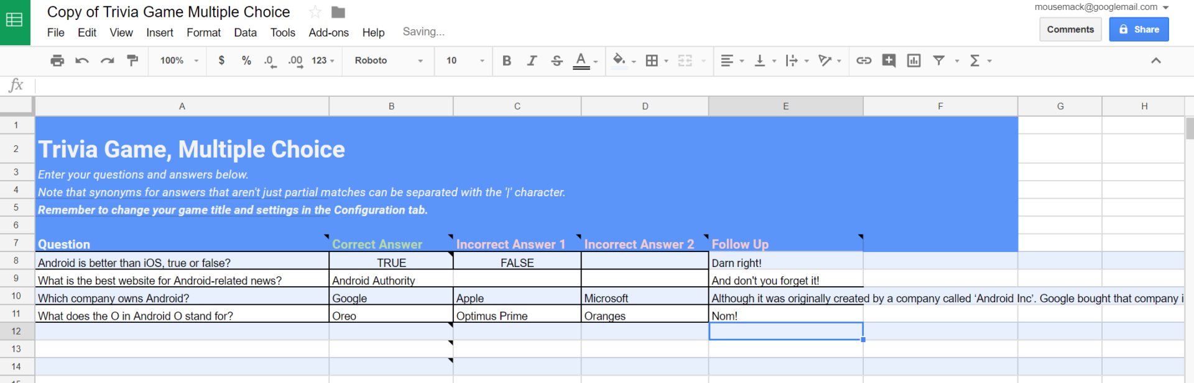This screenshot has width=1194, height=383.
Task: Select the cell containing Android Authority
Action: click(391, 281)
